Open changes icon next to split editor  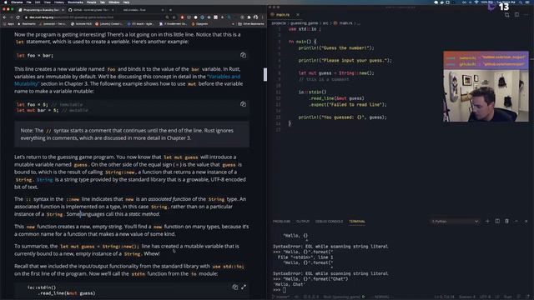[x=507, y=15]
